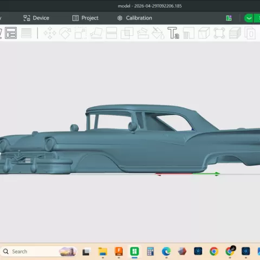
Task: Click the hatched L-shaped corner tool icon
Action: click(188, 33)
